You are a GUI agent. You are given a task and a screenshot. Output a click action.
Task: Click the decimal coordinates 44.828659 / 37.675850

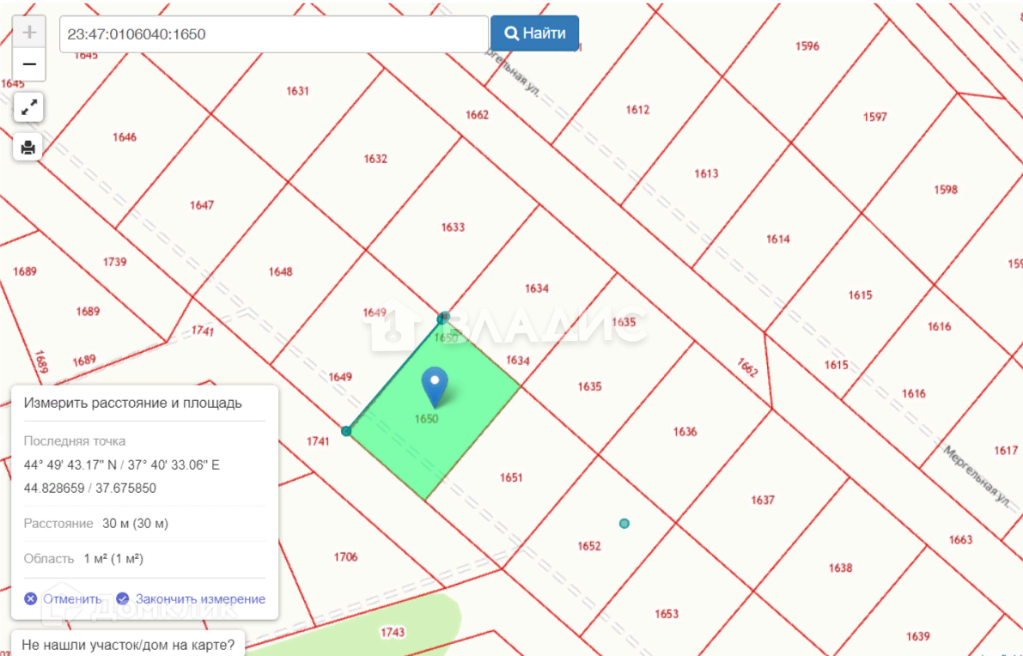(90, 489)
